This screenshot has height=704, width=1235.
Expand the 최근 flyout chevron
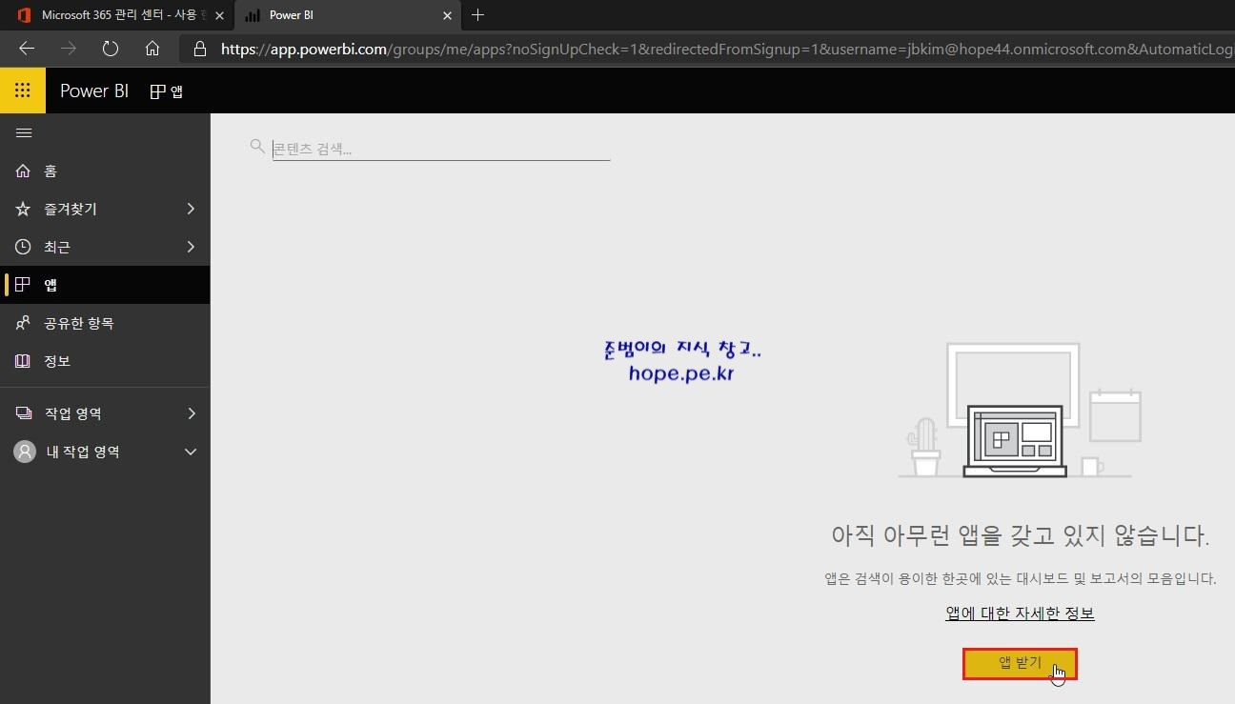(191, 247)
